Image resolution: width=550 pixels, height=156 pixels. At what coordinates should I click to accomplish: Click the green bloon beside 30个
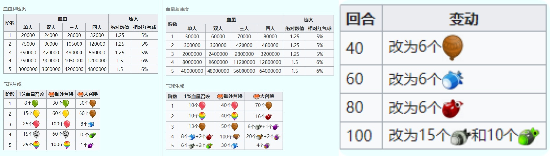pos(66,103)
